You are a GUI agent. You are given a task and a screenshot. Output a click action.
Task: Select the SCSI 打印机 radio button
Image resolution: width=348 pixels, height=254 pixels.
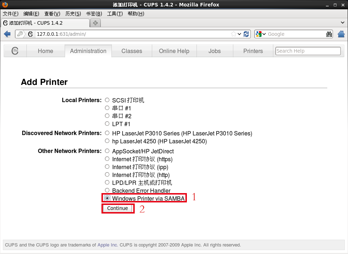(x=107, y=100)
